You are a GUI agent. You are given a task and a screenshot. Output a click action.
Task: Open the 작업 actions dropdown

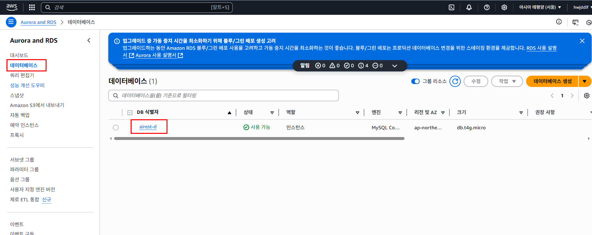click(507, 81)
